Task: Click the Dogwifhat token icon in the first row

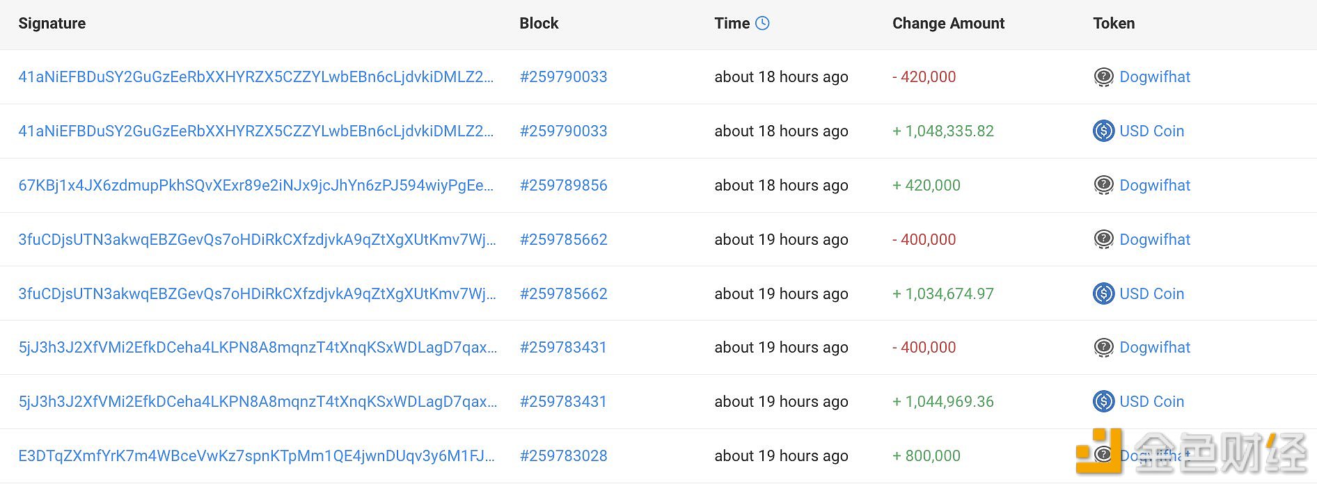Action: pos(1103,77)
